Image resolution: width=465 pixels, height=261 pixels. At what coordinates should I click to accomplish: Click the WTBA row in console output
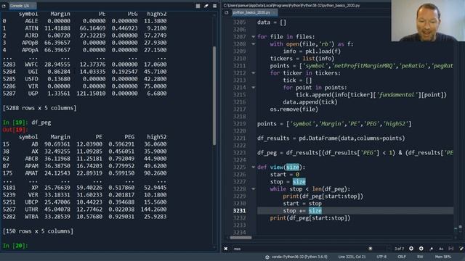[84, 217]
